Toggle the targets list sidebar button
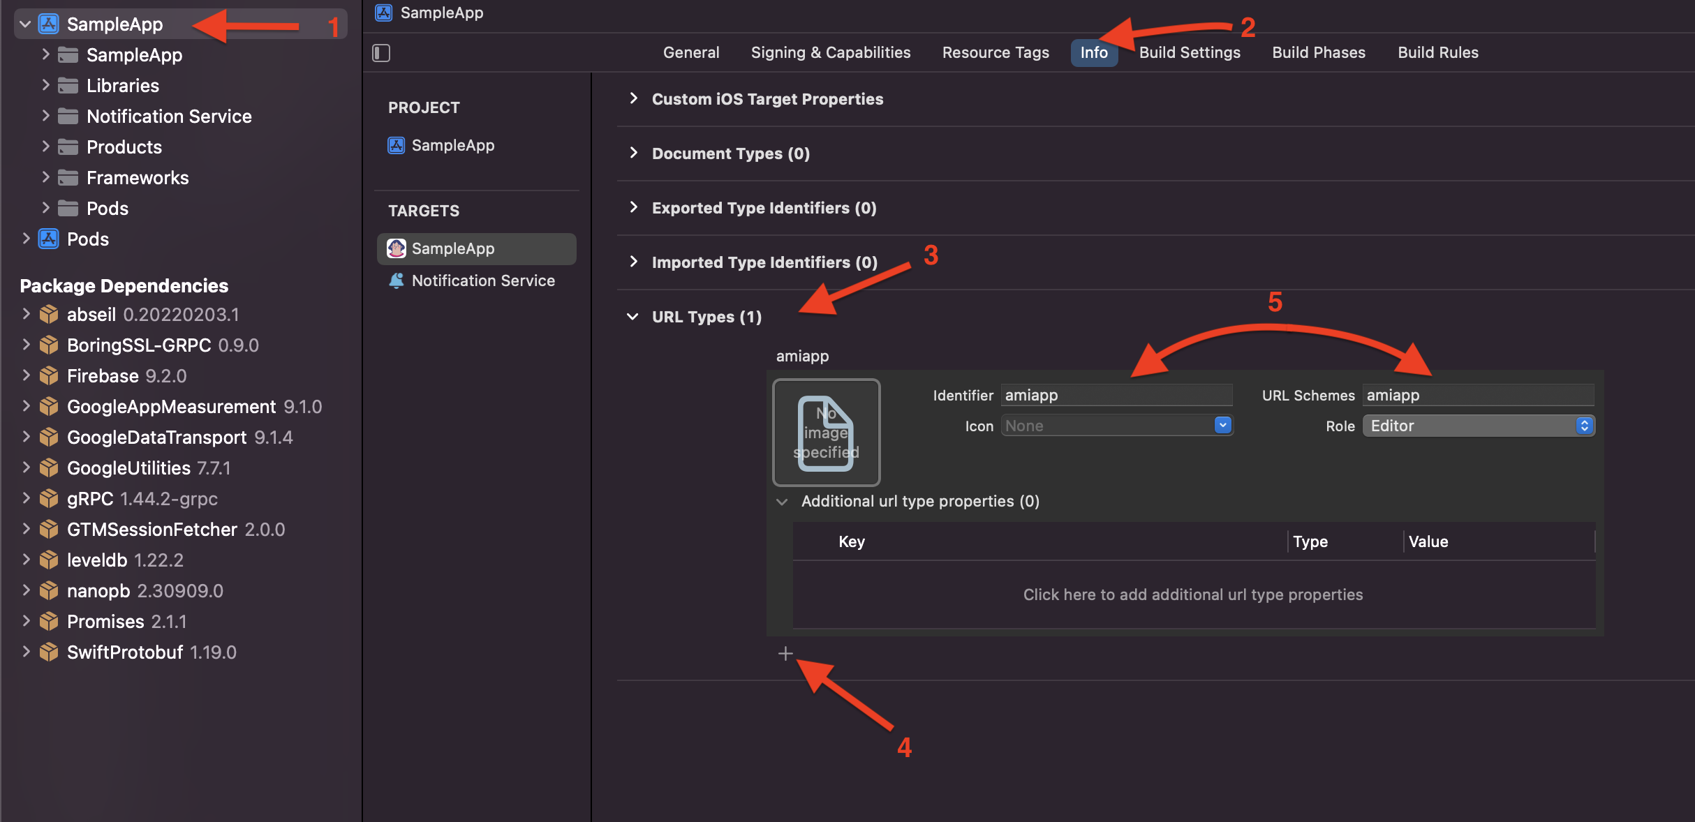The height and width of the screenshot is (822, 1695). 381,53
